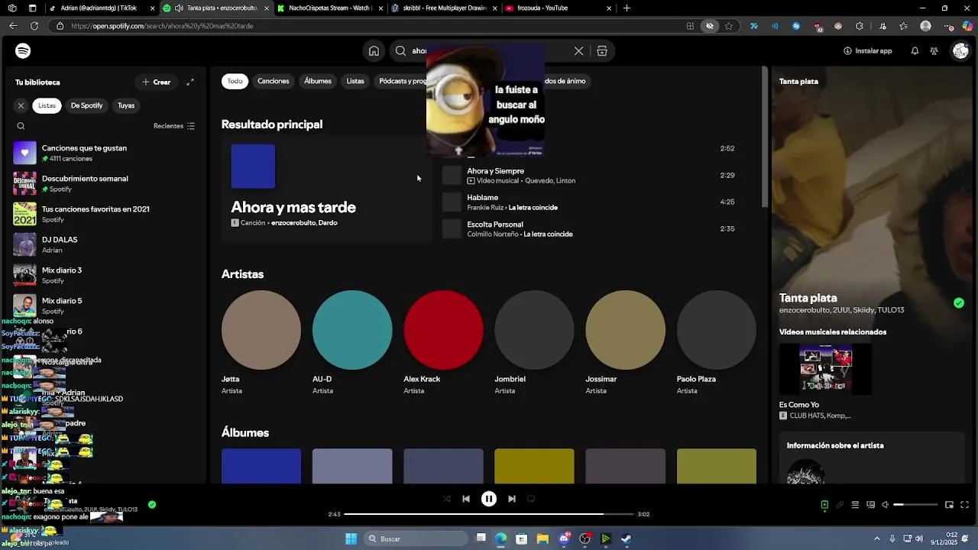
Task: Open Friend Activity icon
Action: coord(934,51)
